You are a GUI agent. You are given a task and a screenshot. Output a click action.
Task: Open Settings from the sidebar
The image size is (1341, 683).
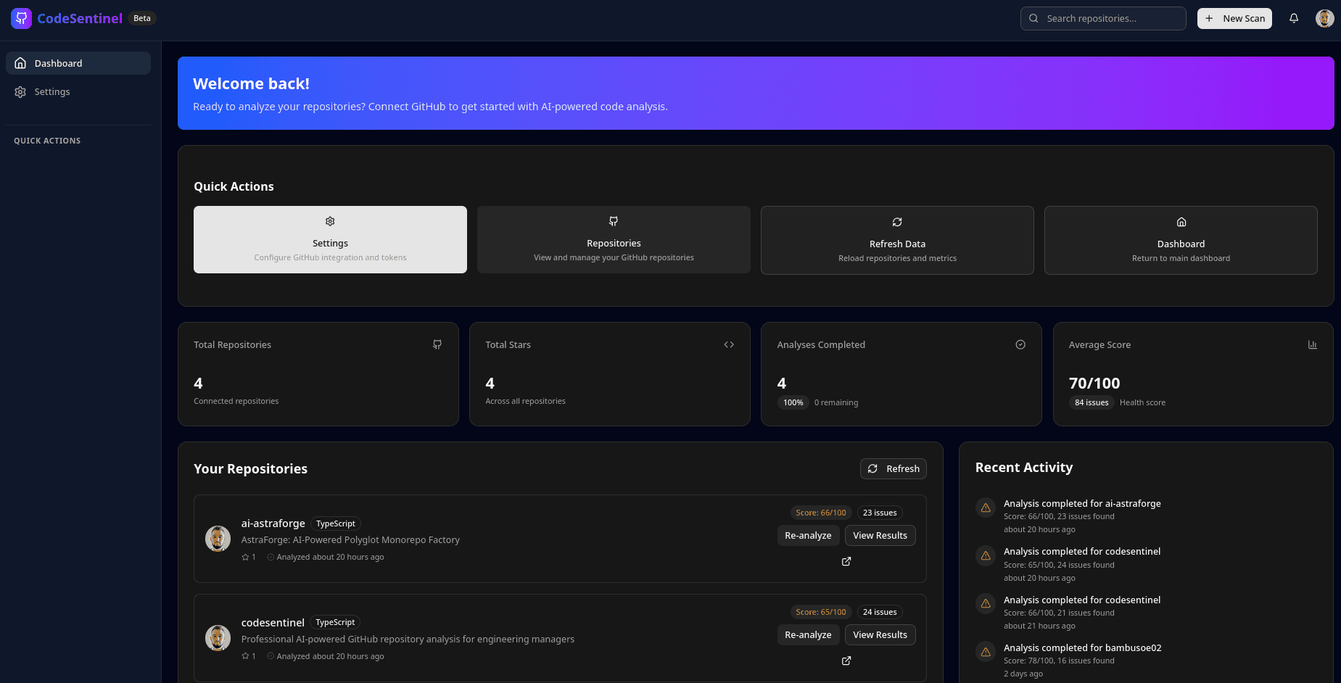coord(78,91)
